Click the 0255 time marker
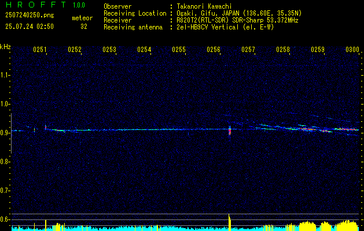364x231 pixels. pyautogui.click(x=179, y=50)
